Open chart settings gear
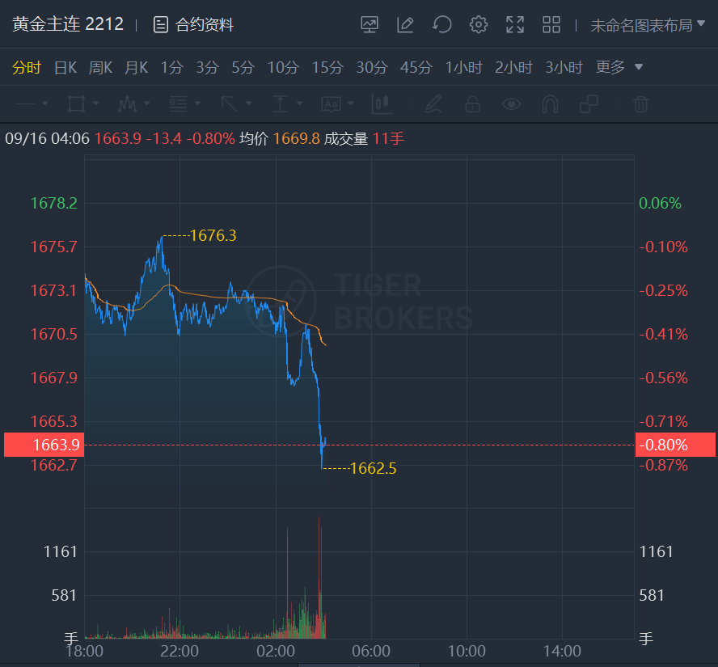This screenshot has height=667, width=718. click(x=479, y=24)
